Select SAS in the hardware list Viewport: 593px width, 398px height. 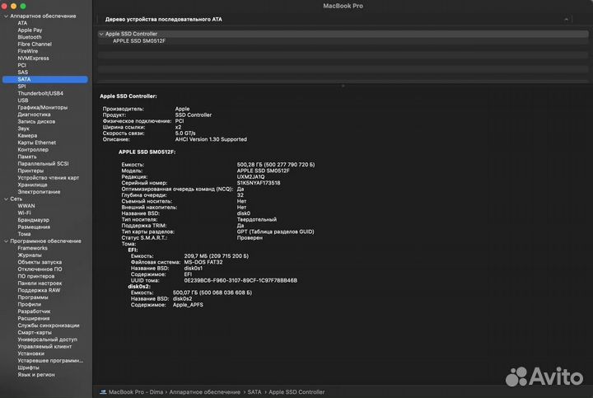23,73
